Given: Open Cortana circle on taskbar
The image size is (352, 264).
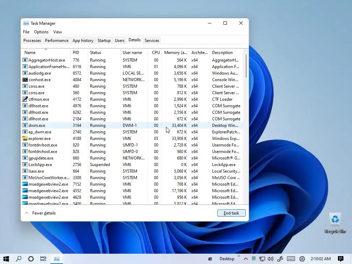Looking at the screenshot, I should pos(31,259).
